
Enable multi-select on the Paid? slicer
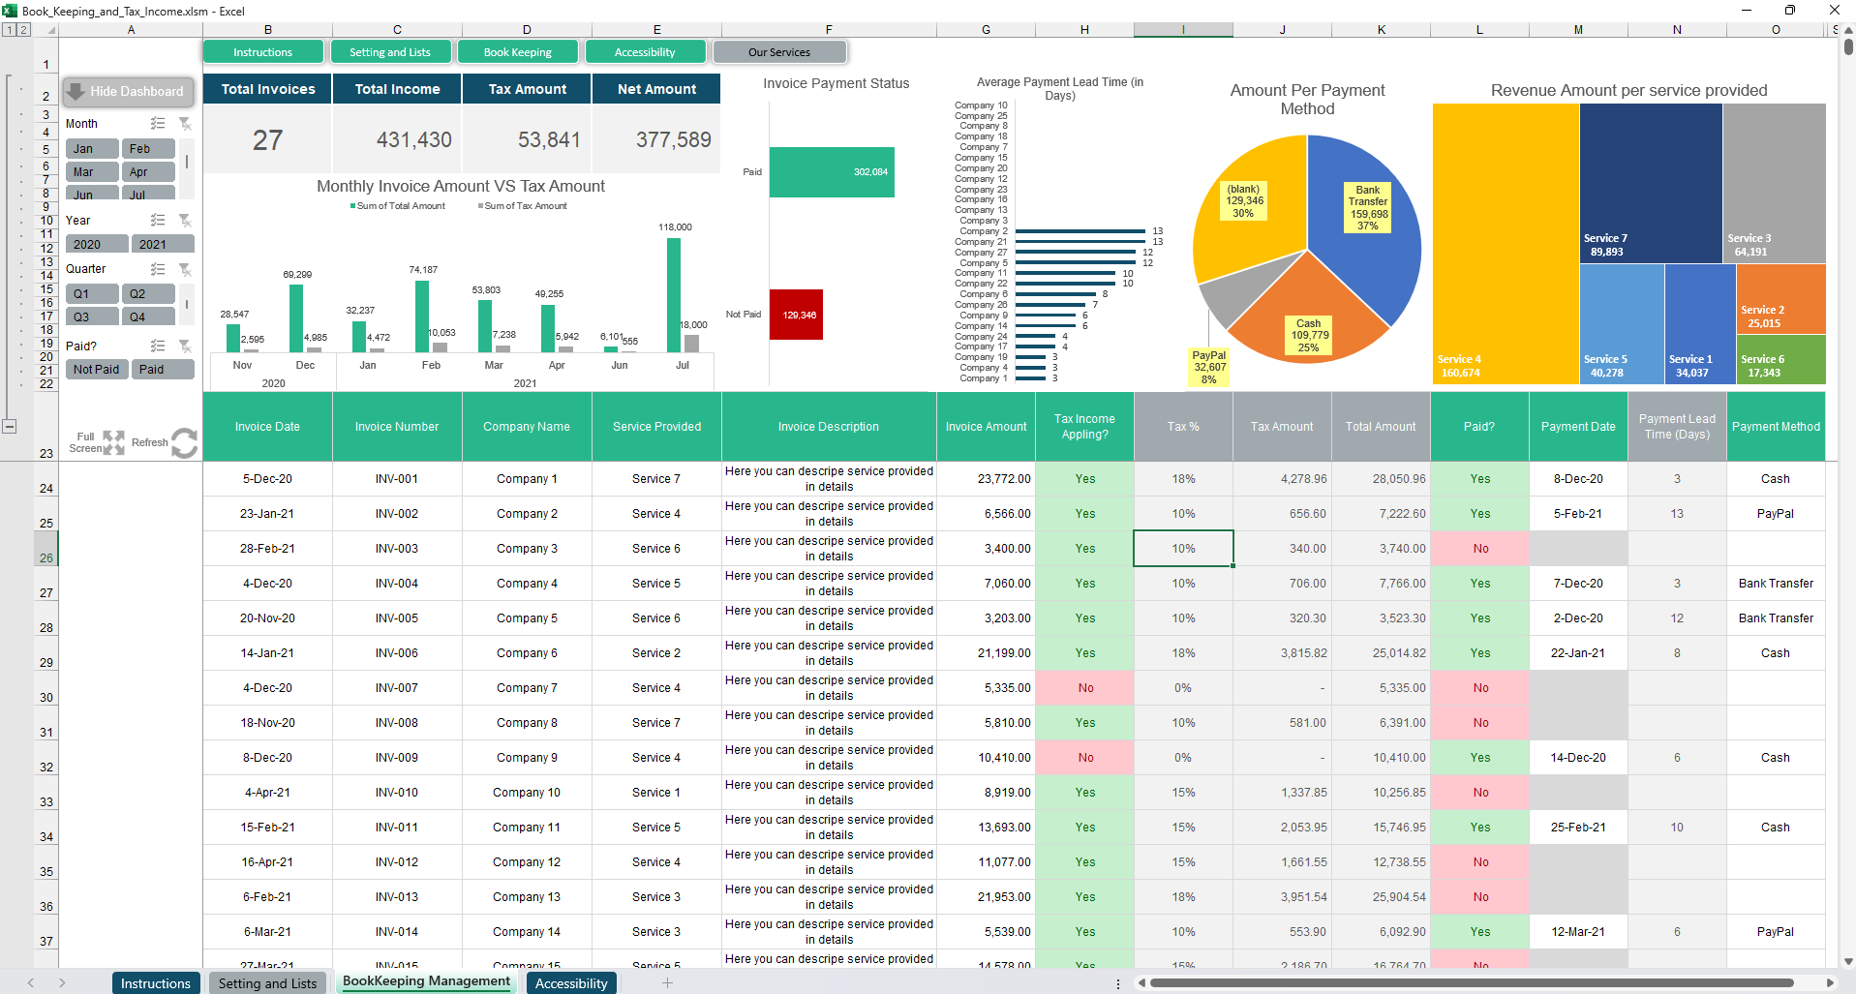click(x=158, y=346)
